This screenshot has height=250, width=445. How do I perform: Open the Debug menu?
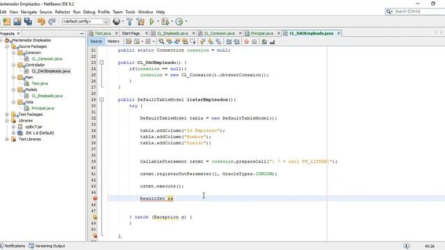click(89, 12)
